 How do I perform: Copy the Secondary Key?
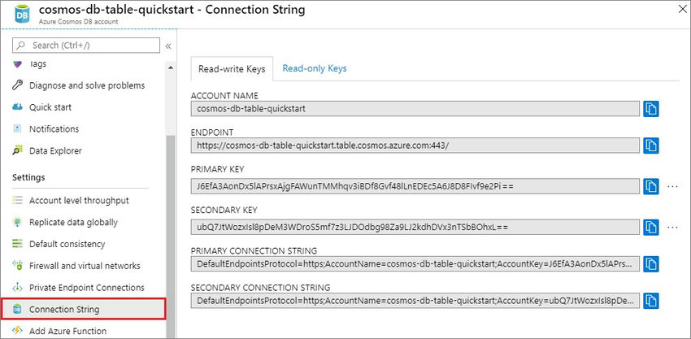[651, 227]
